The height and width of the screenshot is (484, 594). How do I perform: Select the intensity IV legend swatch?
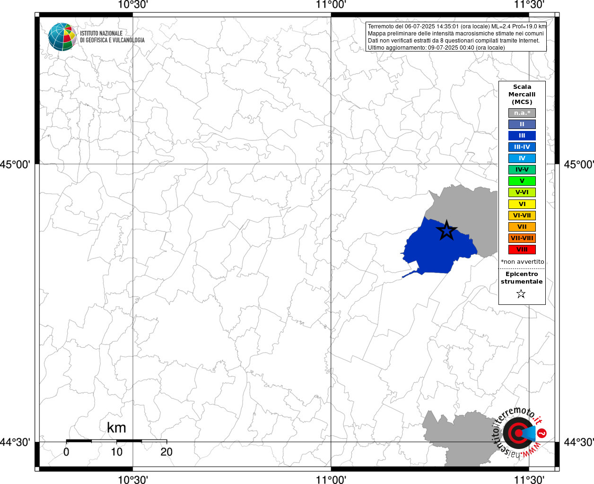(522, 158)
